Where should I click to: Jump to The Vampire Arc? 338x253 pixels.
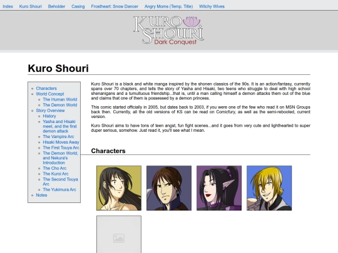pos(58,137)
